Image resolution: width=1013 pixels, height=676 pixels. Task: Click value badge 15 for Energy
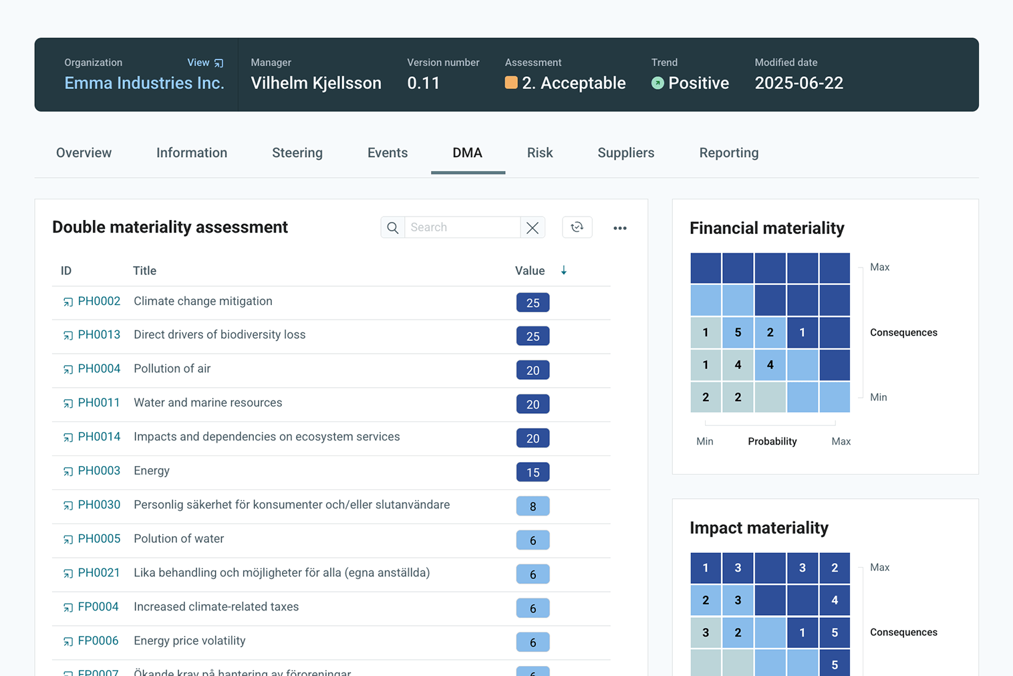[x=533, y=473]
